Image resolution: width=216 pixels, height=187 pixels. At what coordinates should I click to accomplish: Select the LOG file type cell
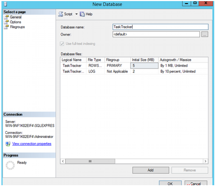pyautogui.click(x=95, y=71)
